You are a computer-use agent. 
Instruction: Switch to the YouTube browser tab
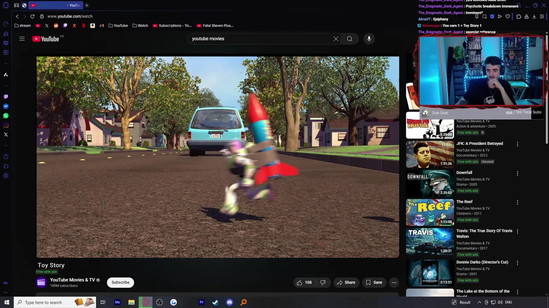(x=56, y=5)
